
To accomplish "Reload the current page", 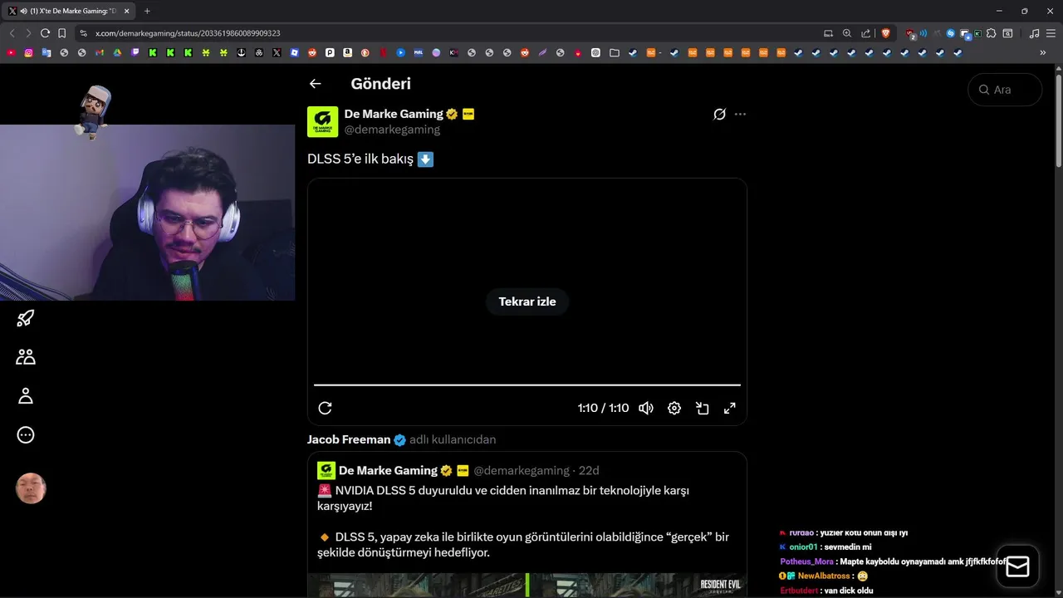I will 45,33.
